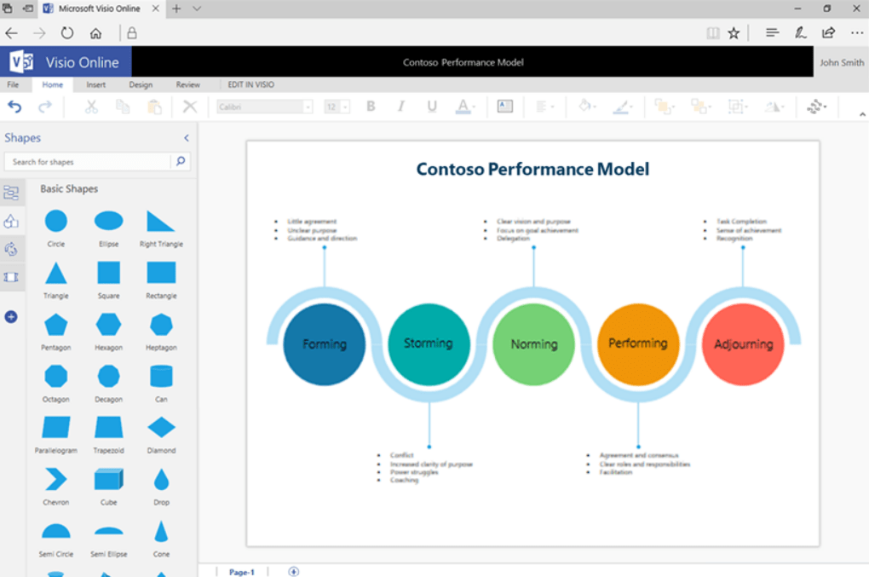
Task: Open the Insert ribbon tab
Action: click(96, 85)
